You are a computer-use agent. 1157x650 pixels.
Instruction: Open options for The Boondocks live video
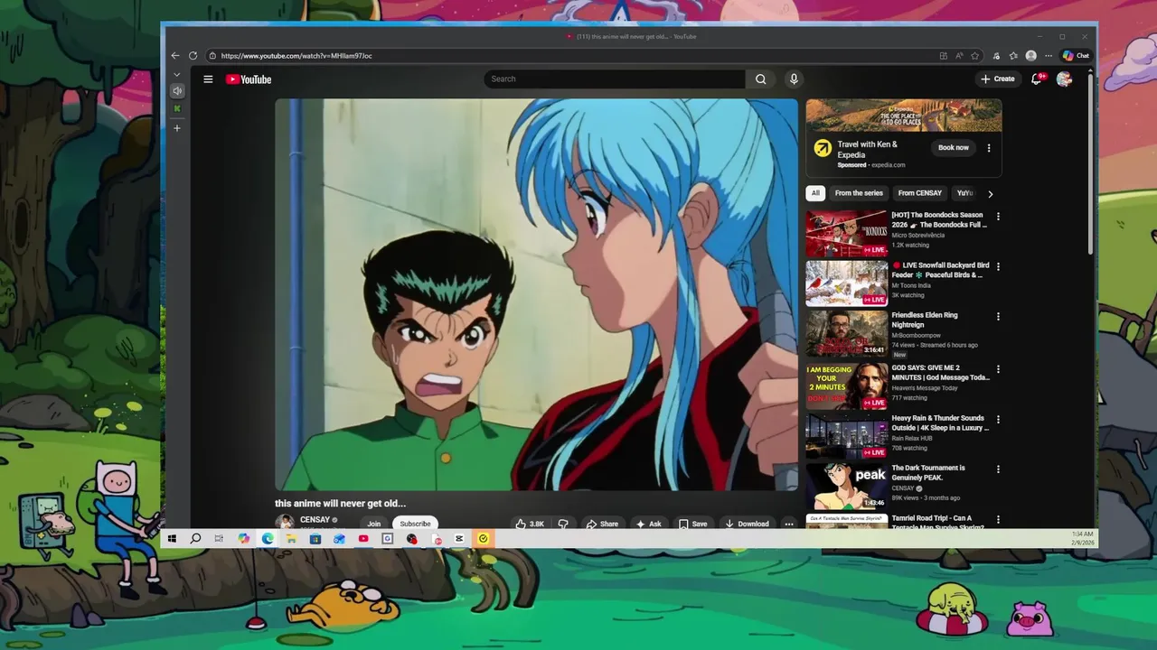(x=998, y=217)
